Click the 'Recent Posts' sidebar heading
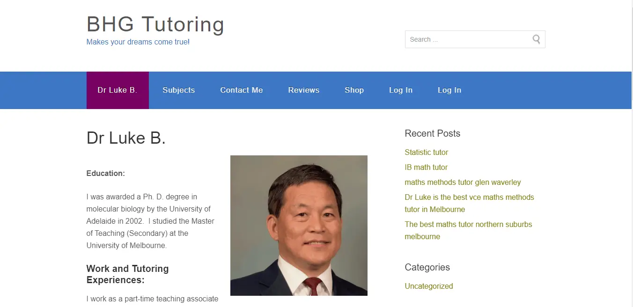Image resolution: width=633 pixels, height=307 pixels. [x=433, y=133]
